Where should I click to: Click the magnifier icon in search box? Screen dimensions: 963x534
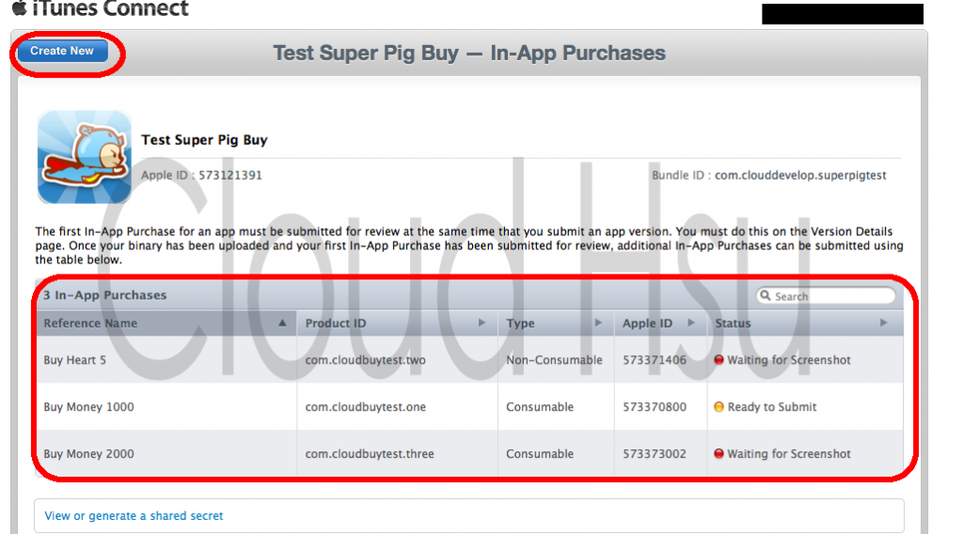766,296
